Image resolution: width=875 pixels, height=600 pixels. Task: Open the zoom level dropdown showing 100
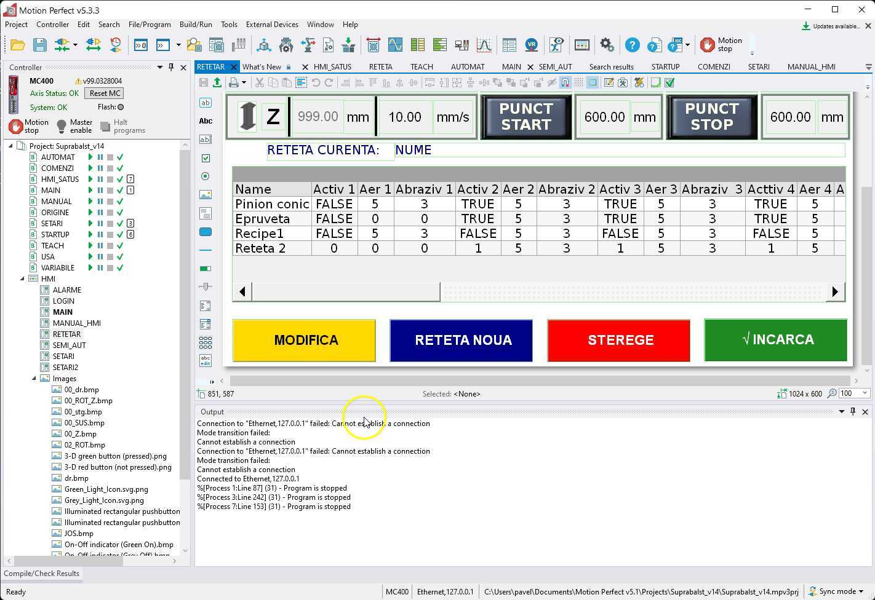point(865,393)
